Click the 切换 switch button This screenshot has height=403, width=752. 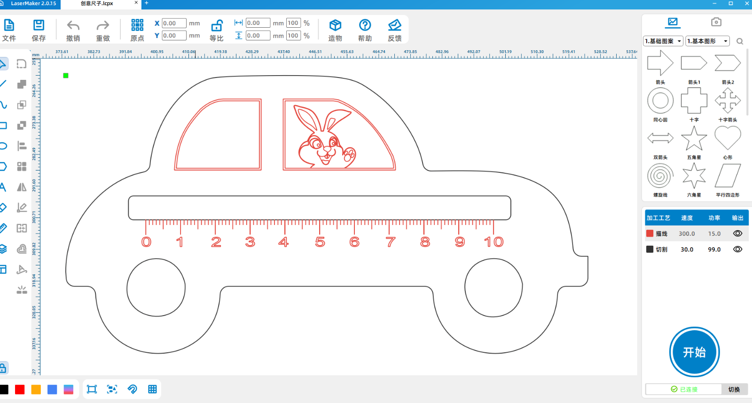click(734, 389)
